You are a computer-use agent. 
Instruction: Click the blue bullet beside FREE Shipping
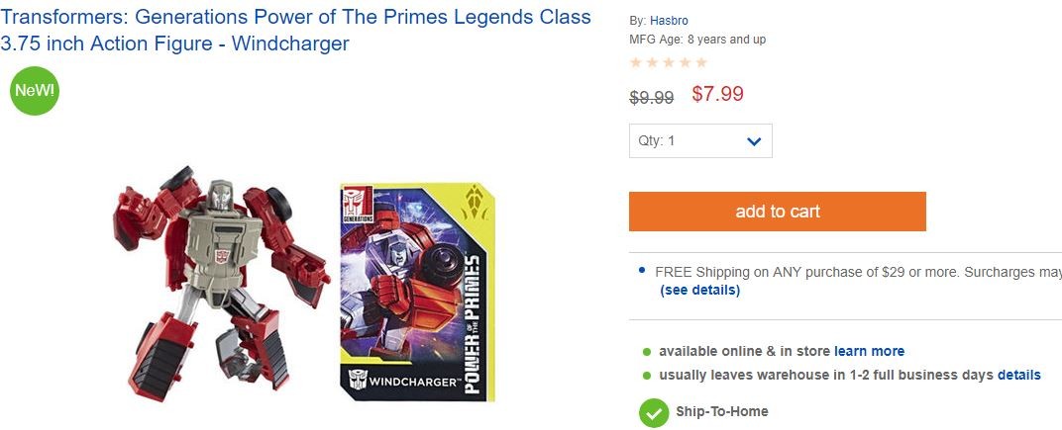pyautogui.click(x=642, y=270)
